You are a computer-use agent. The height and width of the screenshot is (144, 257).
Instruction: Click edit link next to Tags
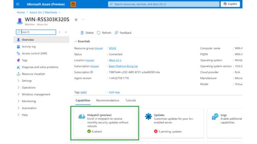84,92
